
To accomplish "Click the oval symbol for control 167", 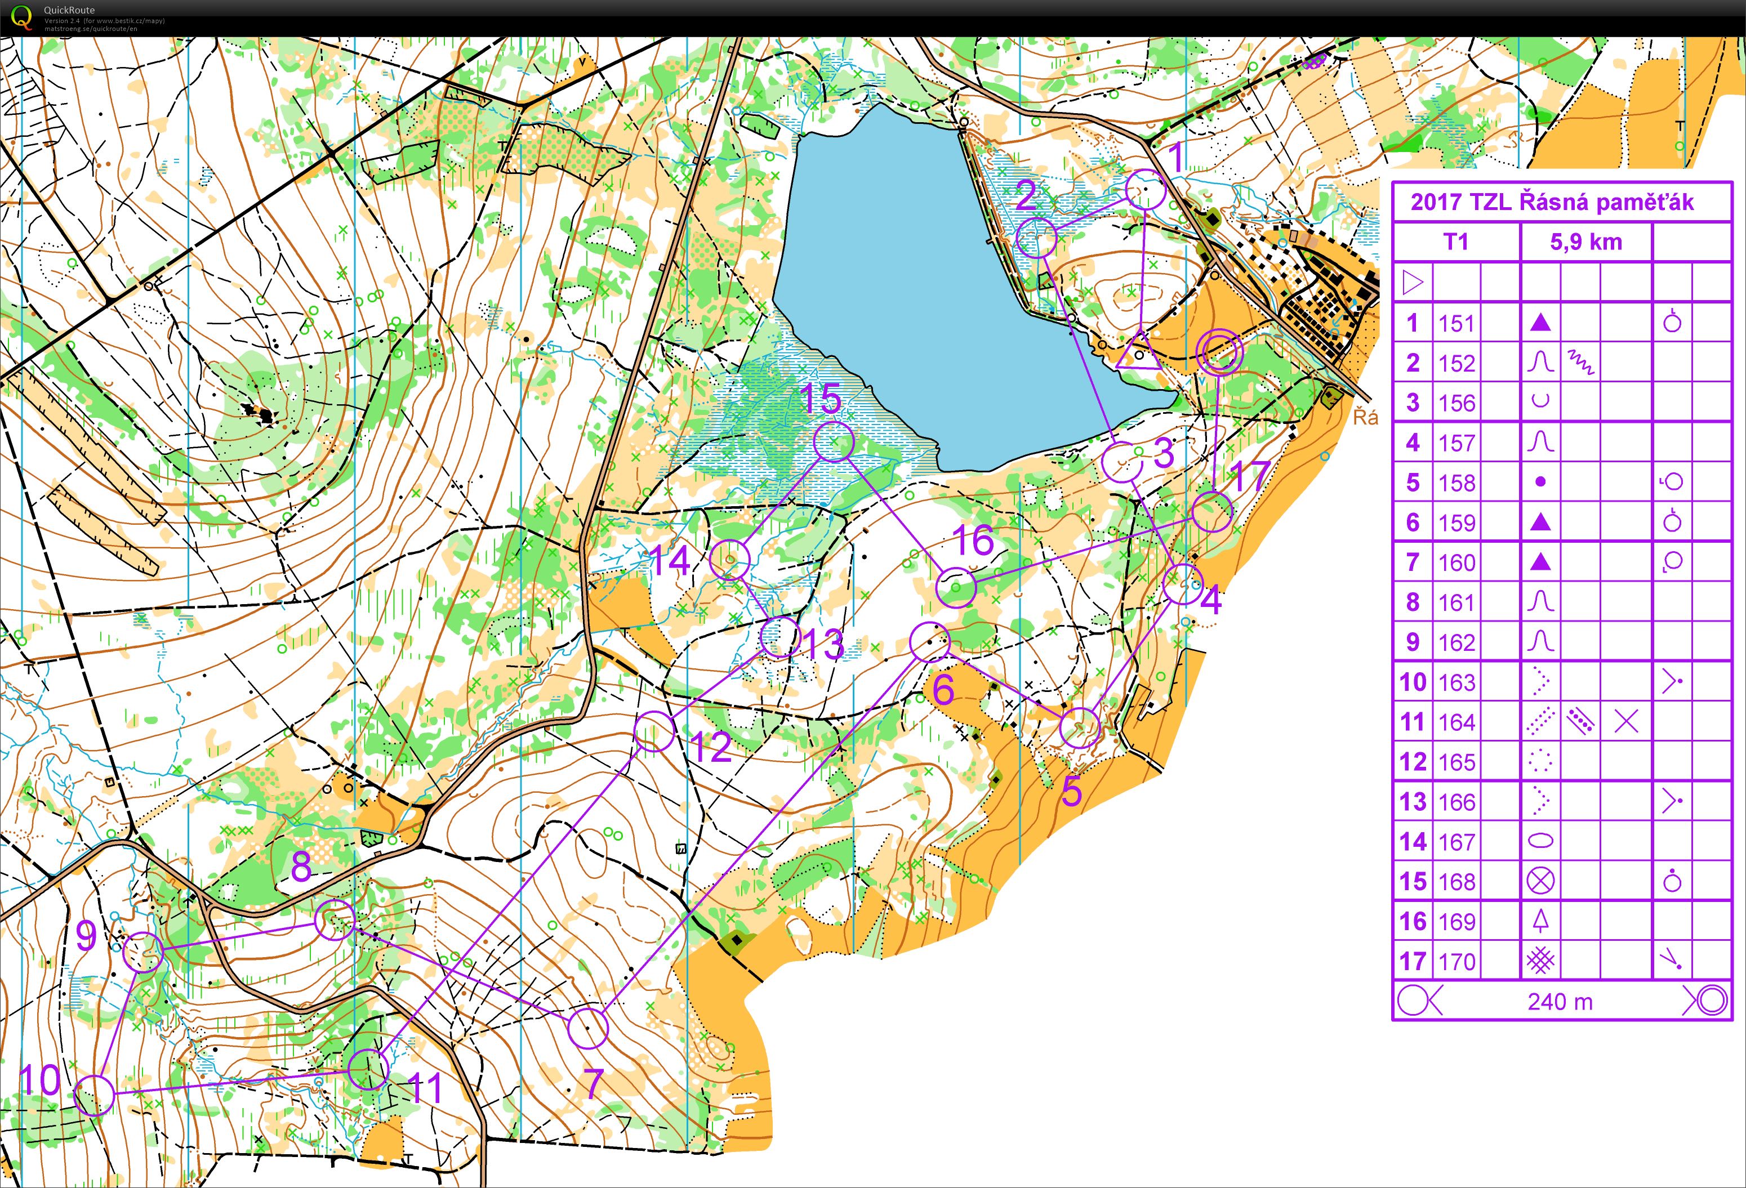I will click(x=1540, y=841).
